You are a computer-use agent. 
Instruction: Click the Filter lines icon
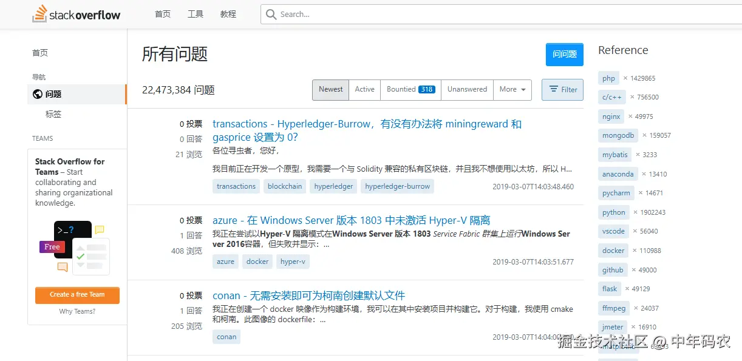click(553, 89)
